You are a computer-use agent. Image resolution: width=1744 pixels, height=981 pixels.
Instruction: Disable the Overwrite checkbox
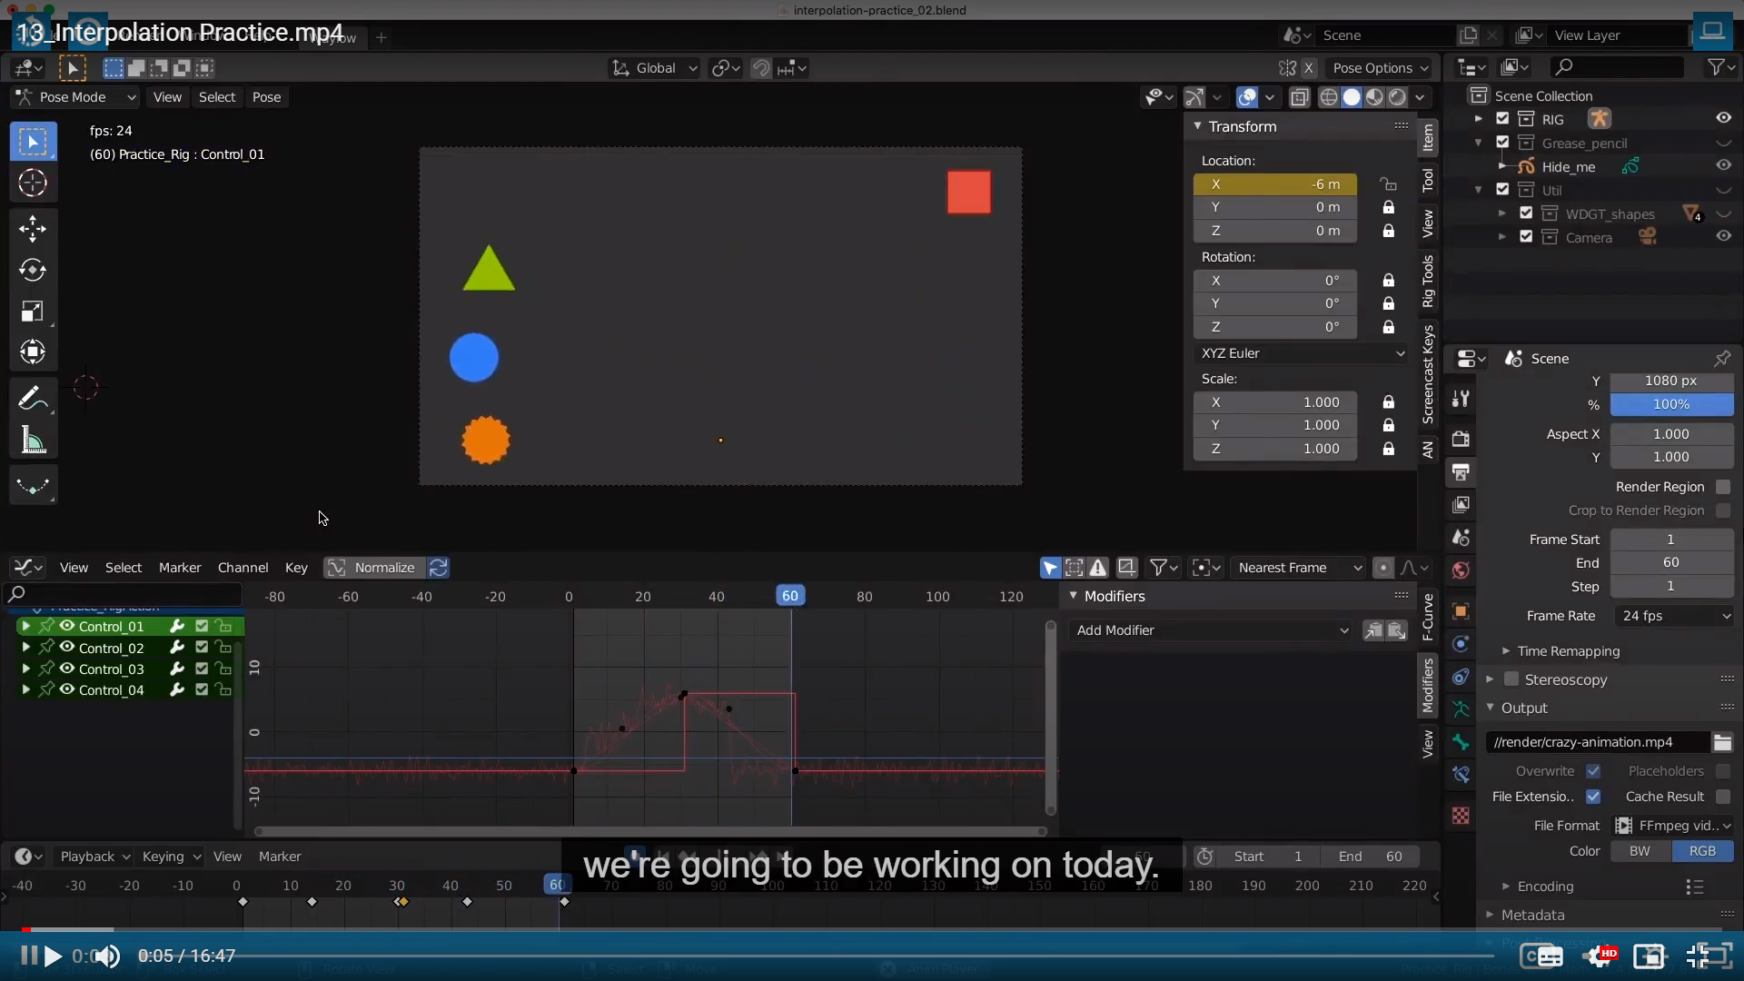tap(1593, 771)
